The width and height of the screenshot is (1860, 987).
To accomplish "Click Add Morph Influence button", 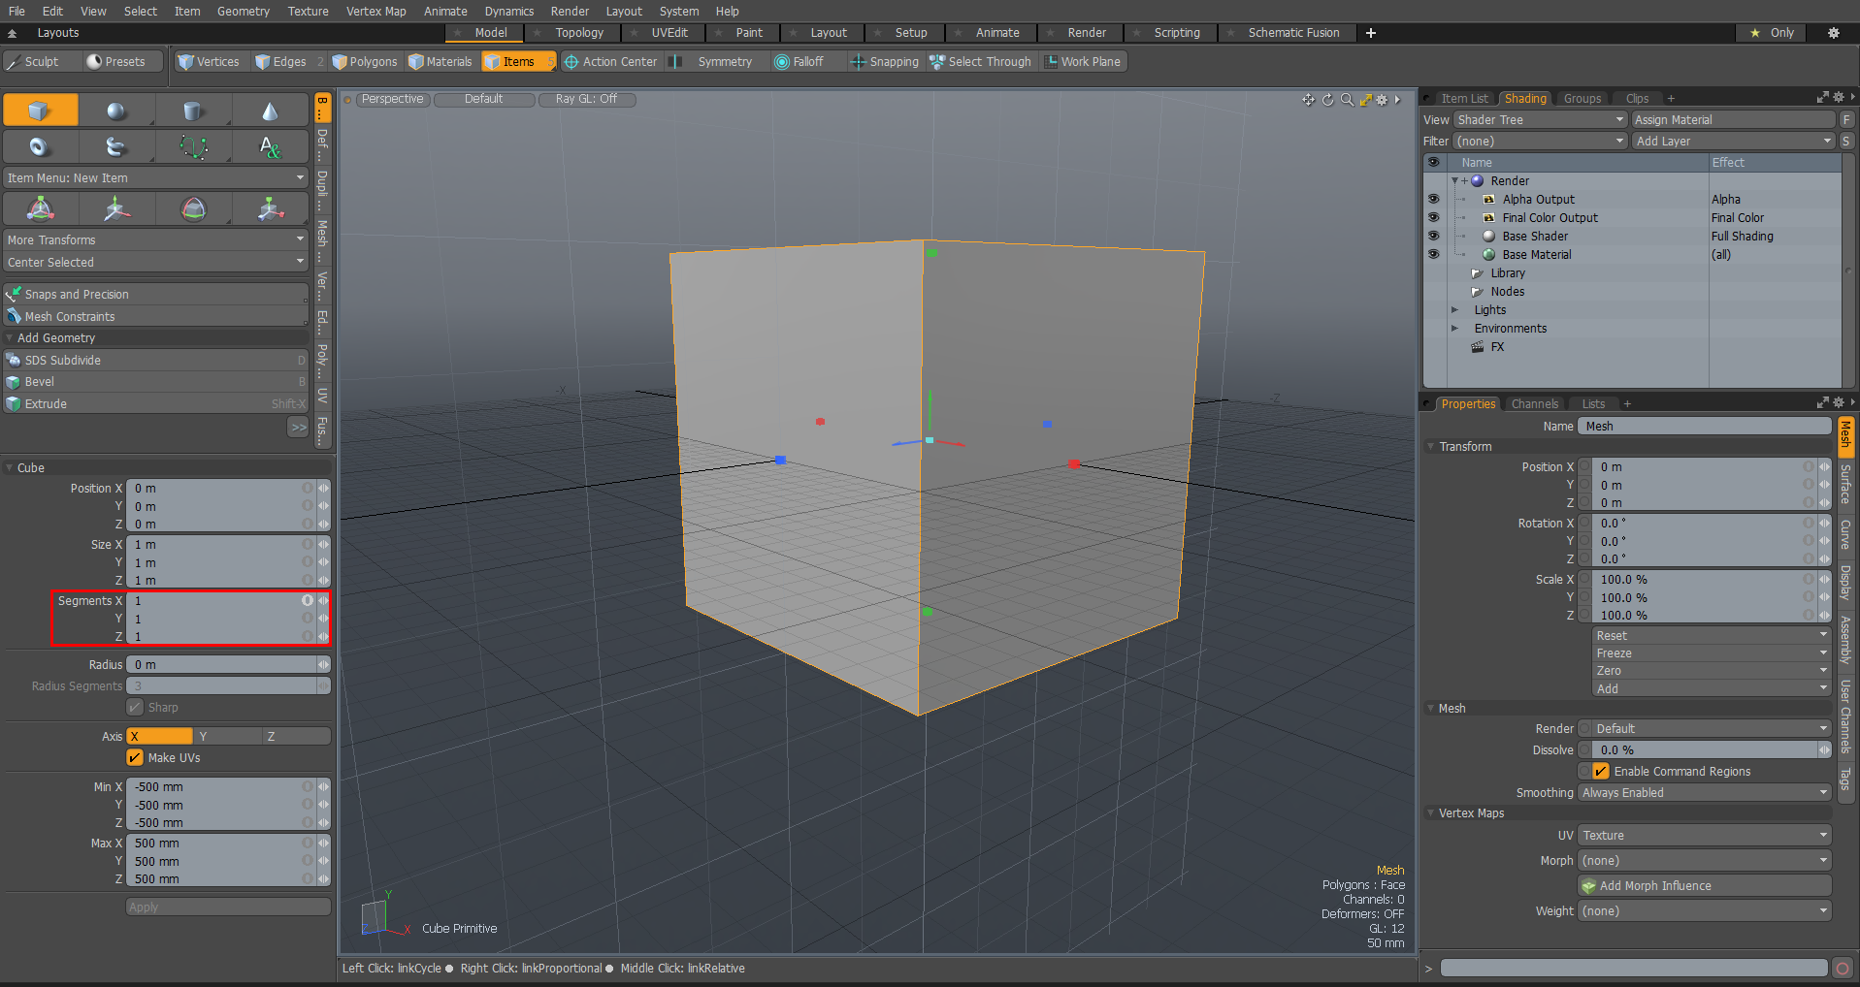I will tap(1705, 886).
